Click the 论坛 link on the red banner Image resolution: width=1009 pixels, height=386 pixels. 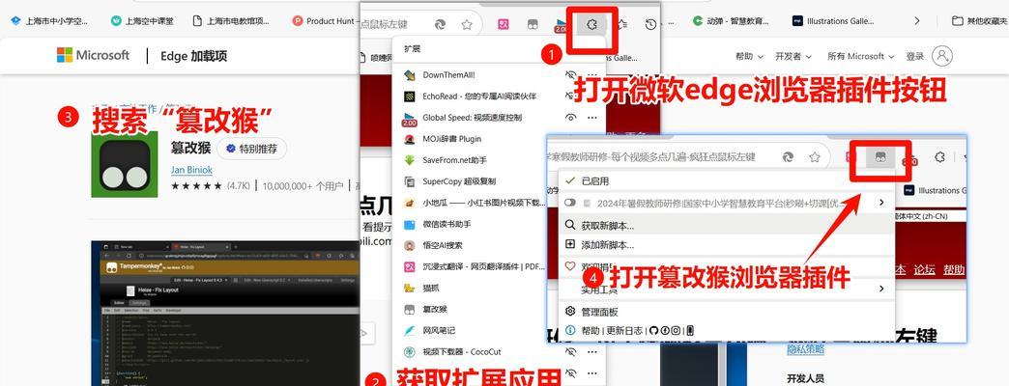(x=925, y=269)
